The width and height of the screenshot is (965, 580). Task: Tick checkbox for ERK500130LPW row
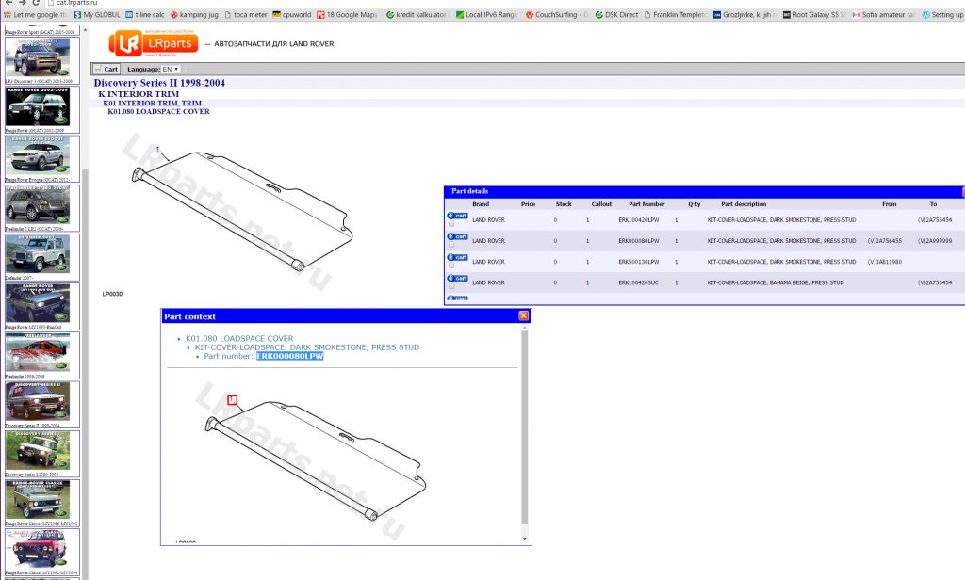point(451,266)
